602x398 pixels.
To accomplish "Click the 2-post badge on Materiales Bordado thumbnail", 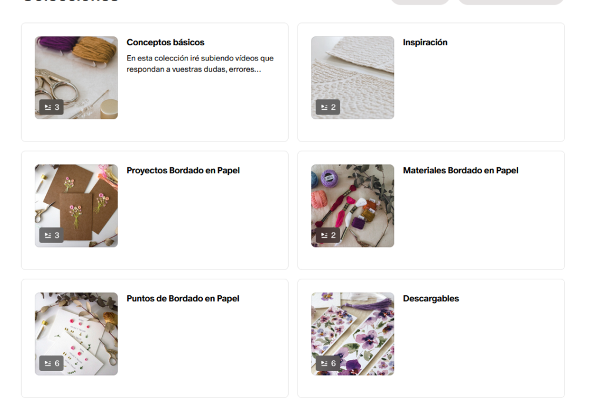I will click(x=328, y=235).
